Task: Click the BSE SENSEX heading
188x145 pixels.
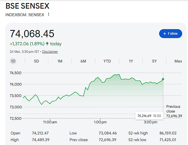Action: tap(27, 6)
